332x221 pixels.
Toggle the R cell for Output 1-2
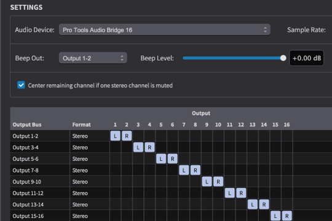coord(127,136)
